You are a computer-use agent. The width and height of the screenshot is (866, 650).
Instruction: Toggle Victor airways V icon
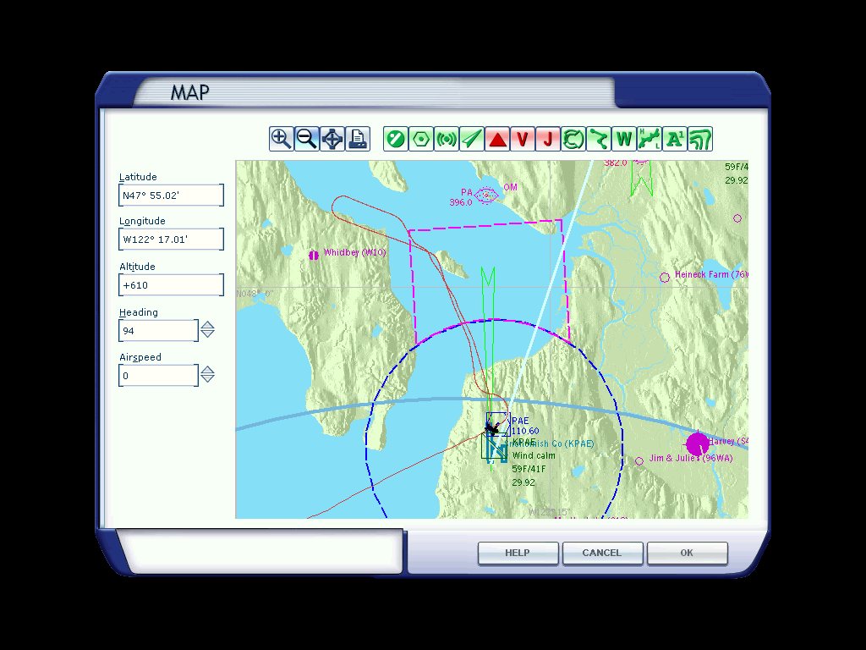523,139
